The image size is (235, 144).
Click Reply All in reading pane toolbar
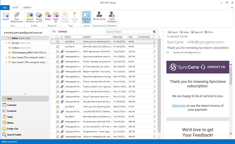pos(197,32)
